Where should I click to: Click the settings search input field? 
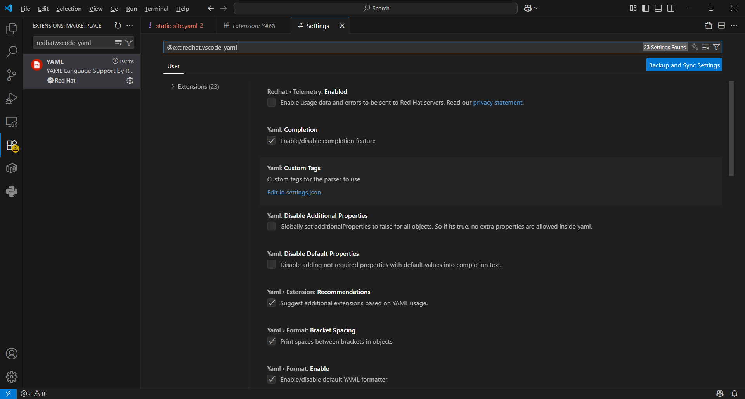click(x=400, y=47)
